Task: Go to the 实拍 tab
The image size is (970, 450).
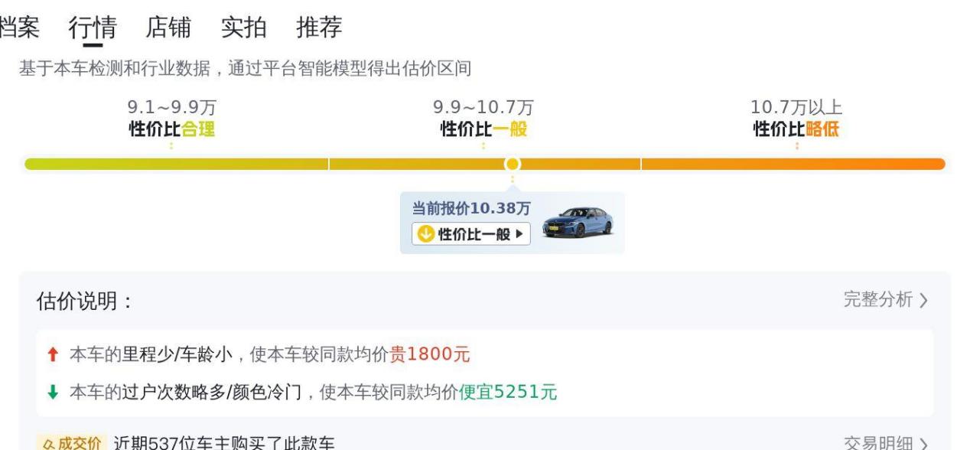Action: coord(244,28)
